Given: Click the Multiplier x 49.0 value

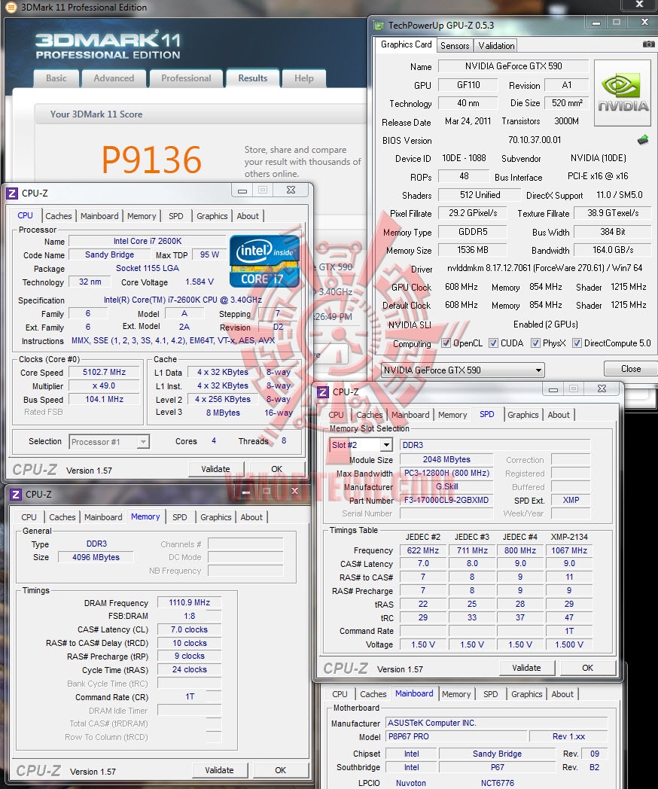Looking at the screenshot, I should coord(104,386).
